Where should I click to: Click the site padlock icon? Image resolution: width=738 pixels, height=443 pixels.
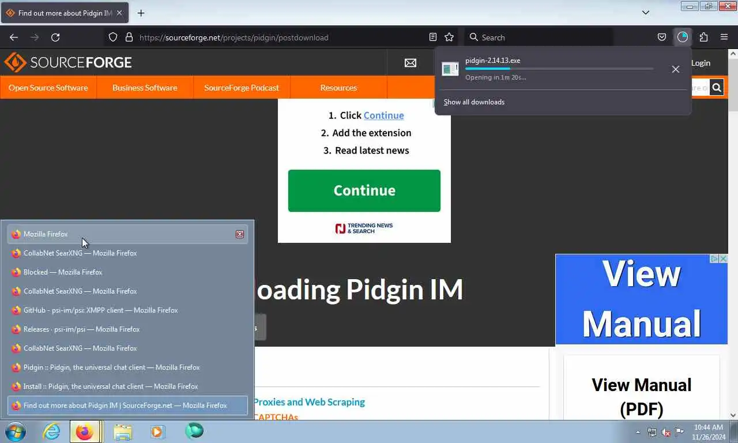(x=129, y=37)
